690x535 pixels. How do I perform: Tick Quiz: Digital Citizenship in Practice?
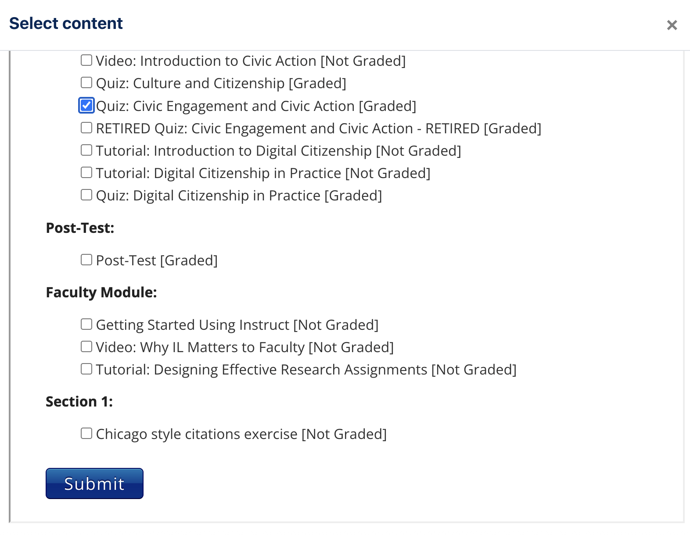click(x=86, y=195)
